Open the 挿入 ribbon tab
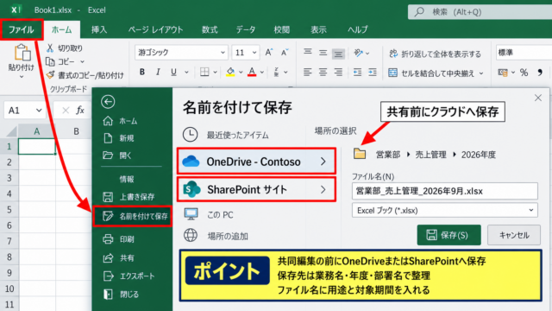The width and height of the screenshot is (552, 311). coord(99,29)
